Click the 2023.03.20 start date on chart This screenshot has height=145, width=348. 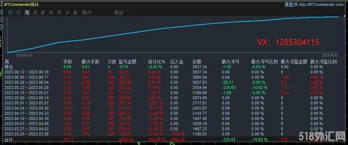click(x=24, y=55)
